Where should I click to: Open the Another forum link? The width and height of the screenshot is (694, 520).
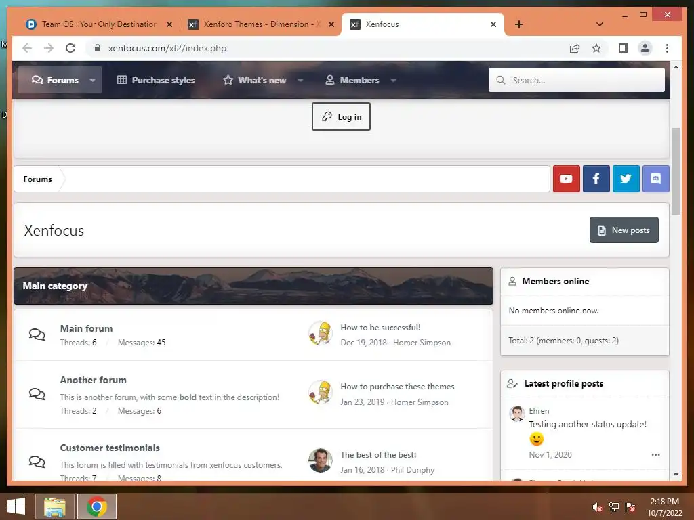pos(94,380)
